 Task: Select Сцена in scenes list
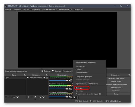point(15,78)
